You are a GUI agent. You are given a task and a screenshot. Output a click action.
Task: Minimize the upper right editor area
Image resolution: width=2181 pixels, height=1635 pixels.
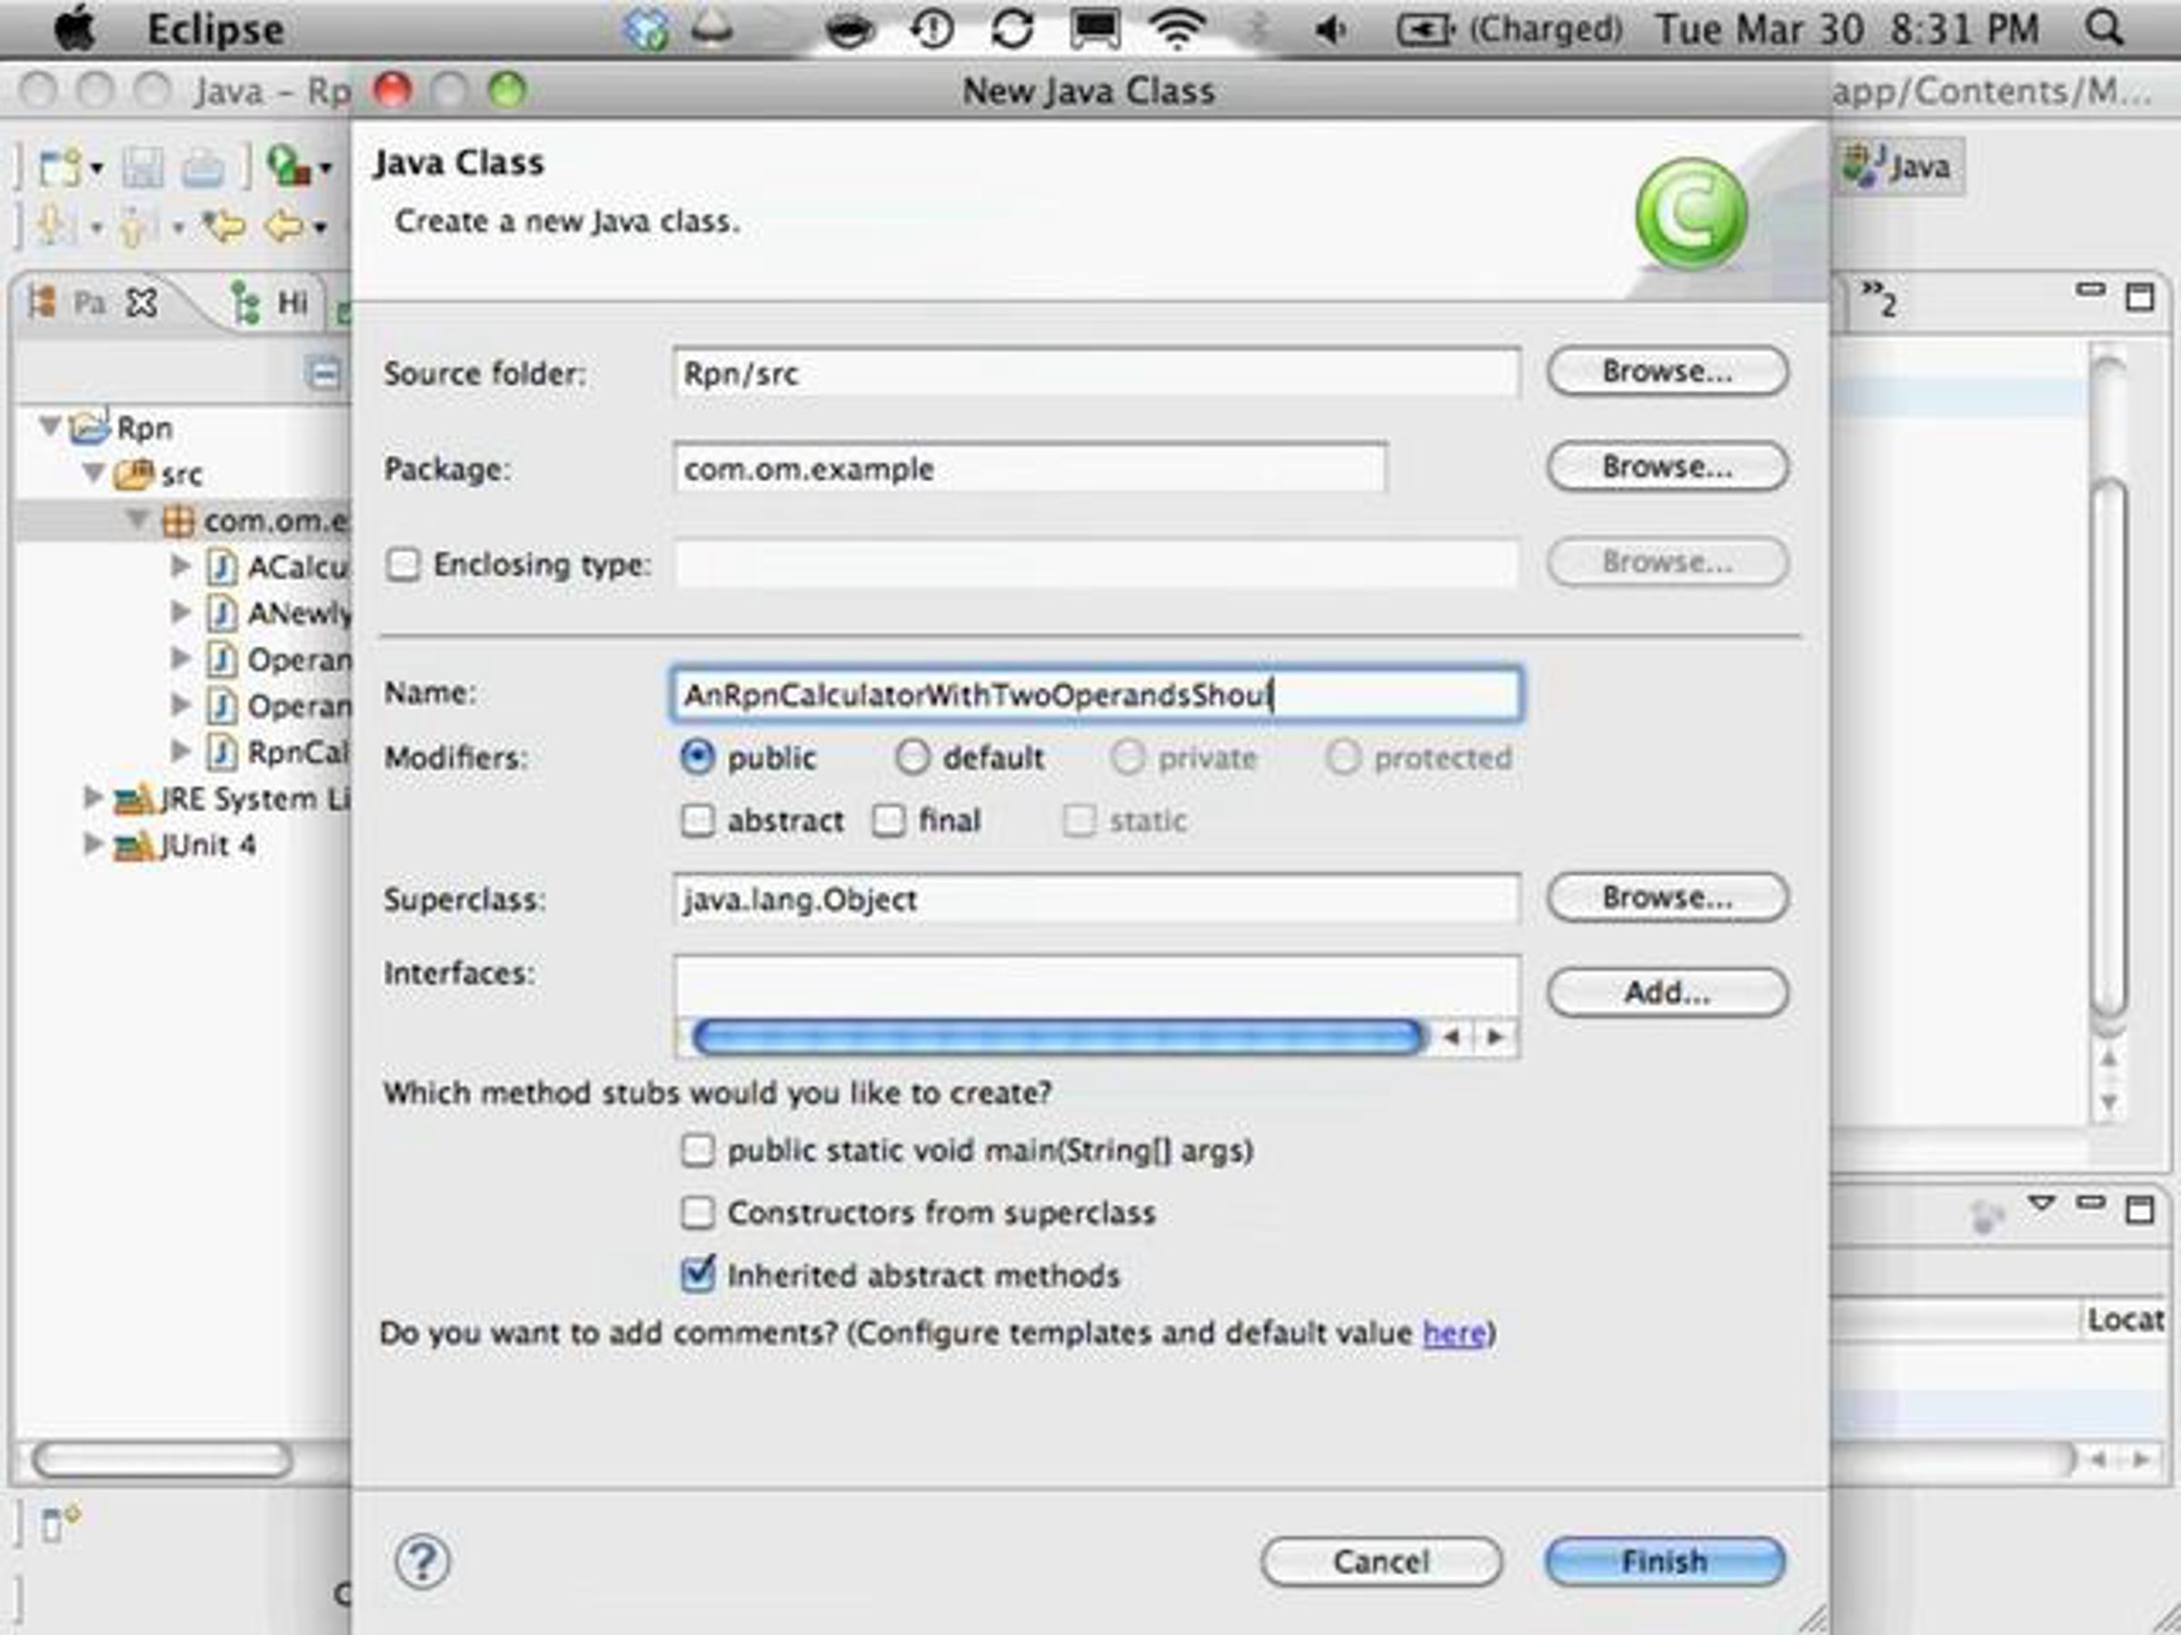(x=2090, y=290)
